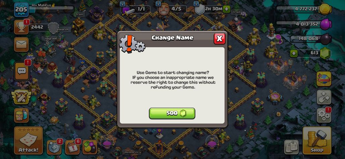Tap the green plus next to gems
This screenshot has height=159, width=345.
pyautogui.click(x=293, y=53)
